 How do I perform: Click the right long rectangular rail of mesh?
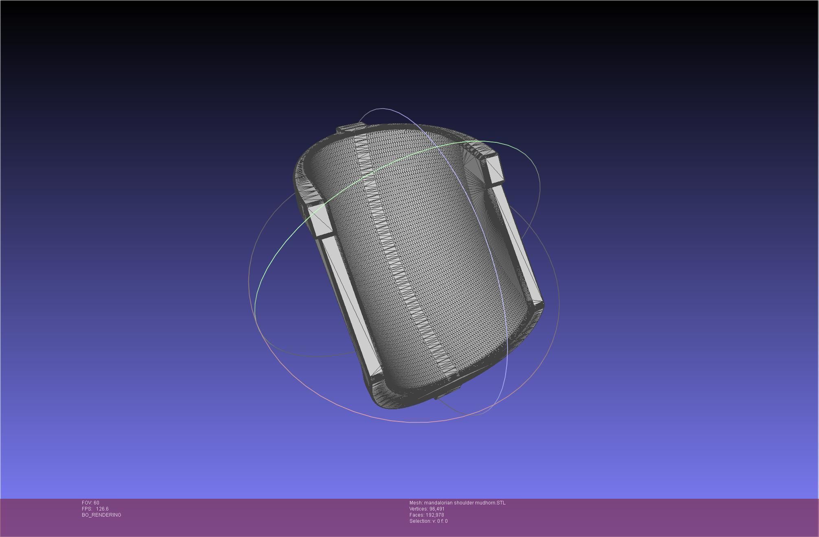[518, 243]
